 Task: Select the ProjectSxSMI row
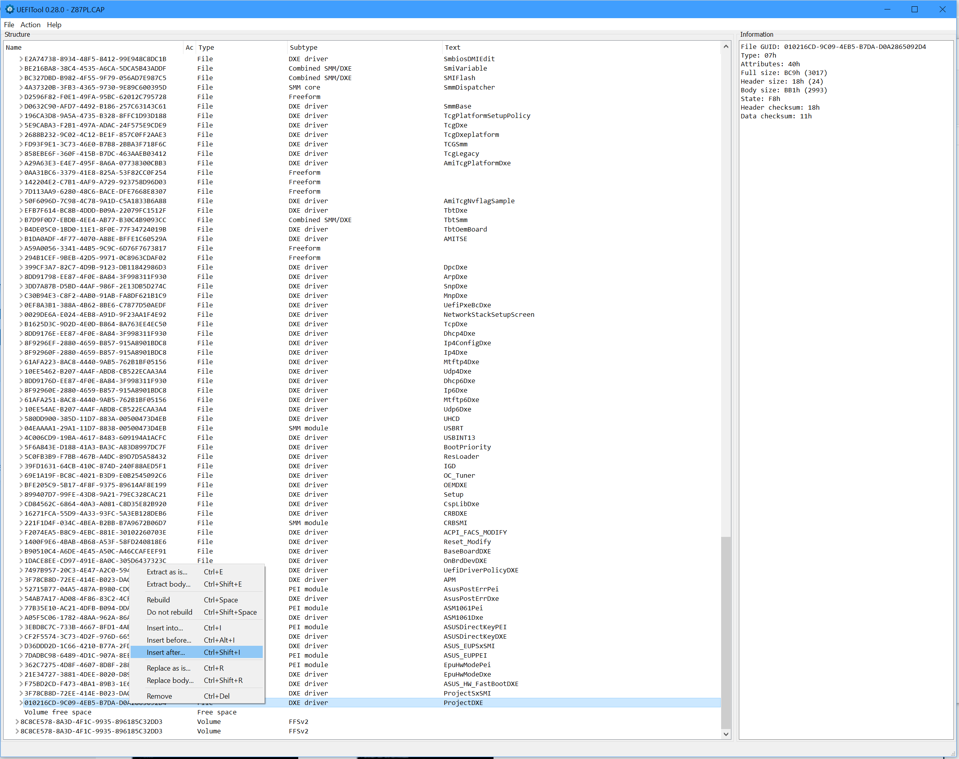[362, 693]
